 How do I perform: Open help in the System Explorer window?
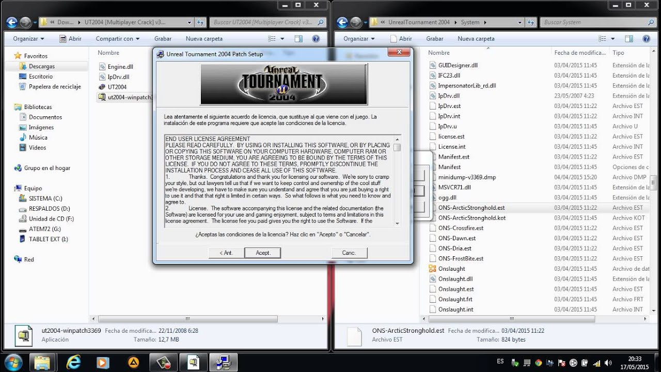[646, 39]
